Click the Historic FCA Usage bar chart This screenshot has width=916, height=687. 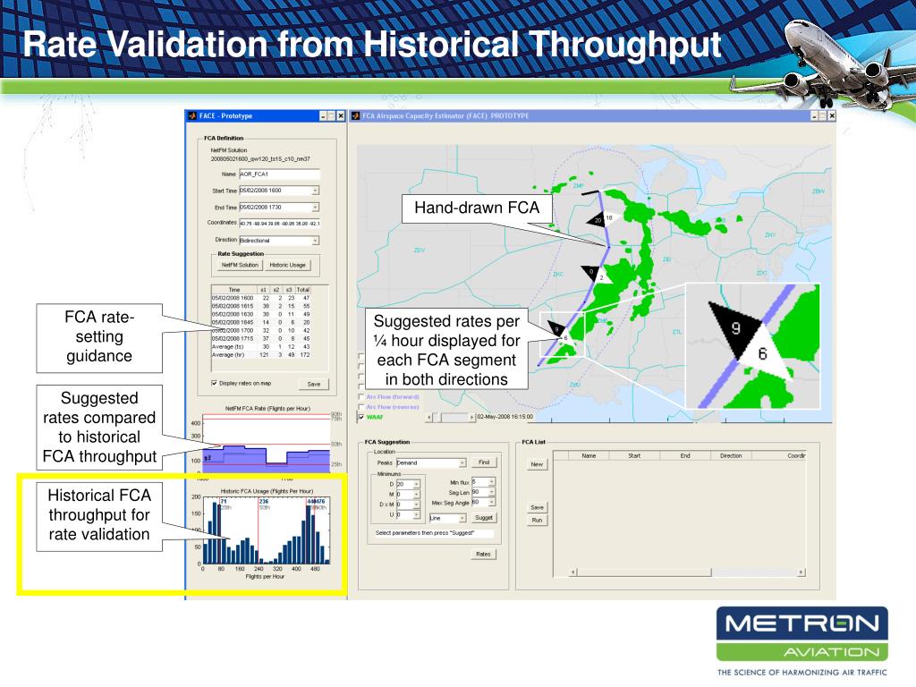click(x=266, y=530)
